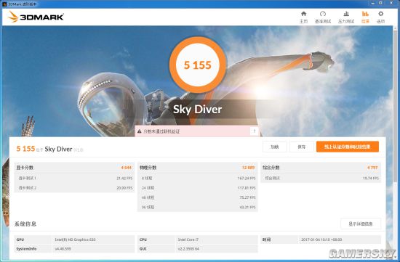400x262 pixels.
Task: Click the orange online validate and compare button
Action: [x=348, y=147]
